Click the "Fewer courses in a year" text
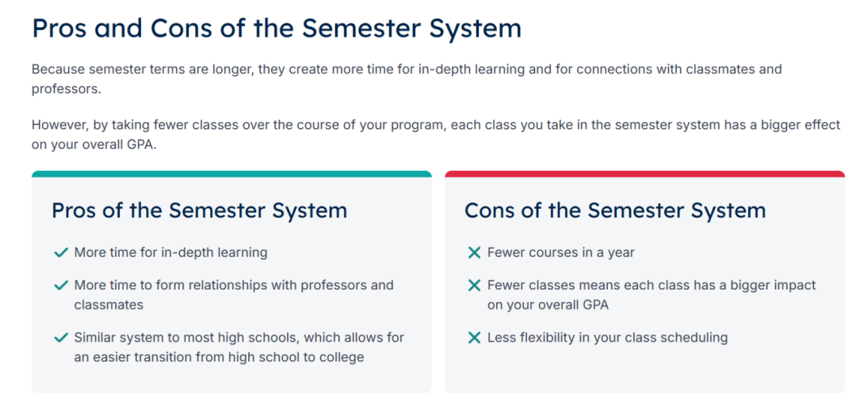 click(560, 253)
